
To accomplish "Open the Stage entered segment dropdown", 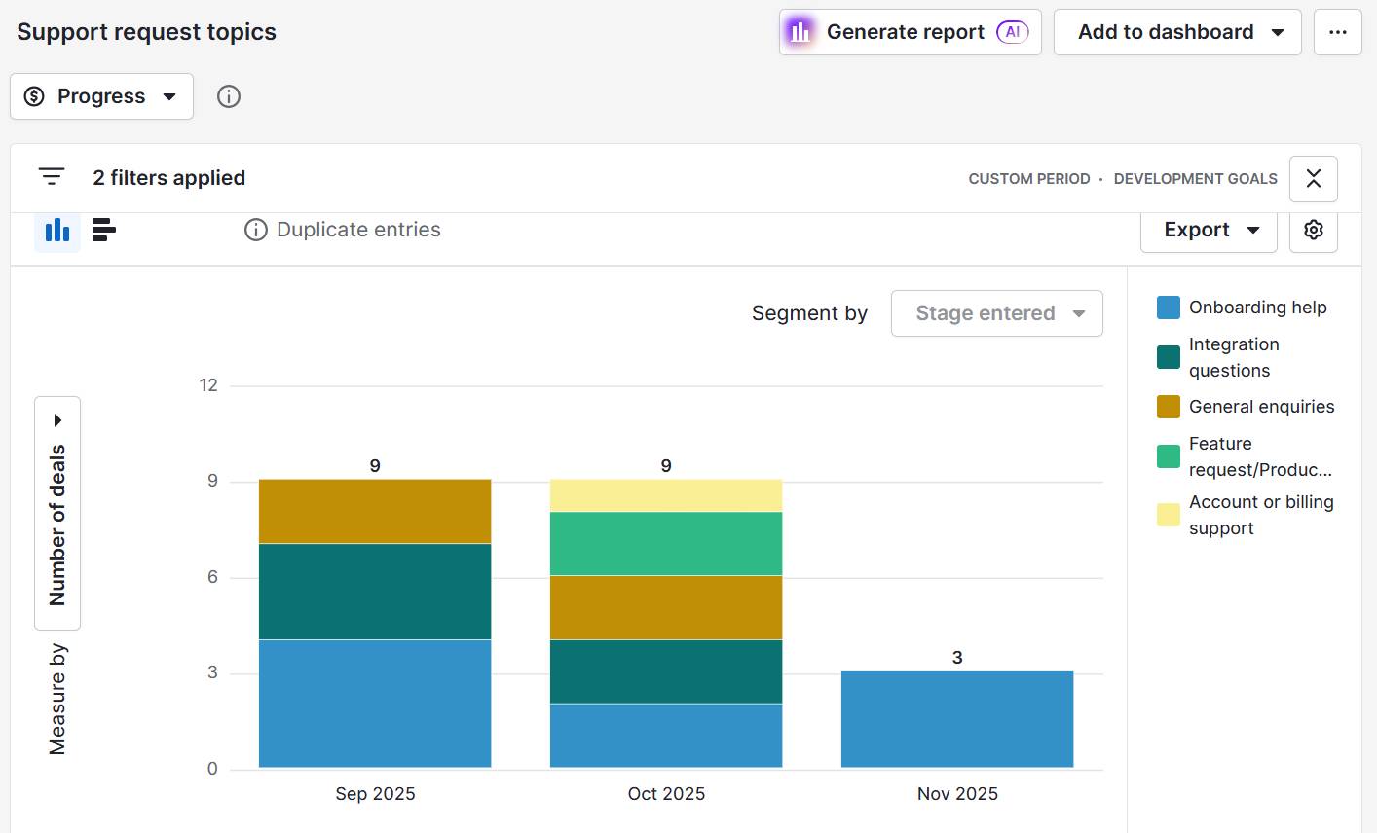I will pyautogui.click(x=996, y=312).
